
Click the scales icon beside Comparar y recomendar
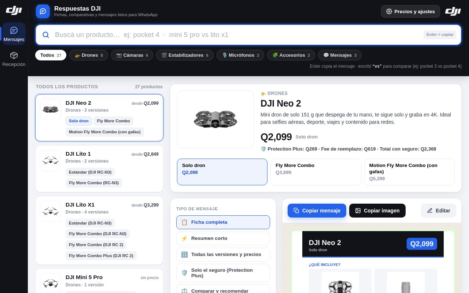click(184, 291)
